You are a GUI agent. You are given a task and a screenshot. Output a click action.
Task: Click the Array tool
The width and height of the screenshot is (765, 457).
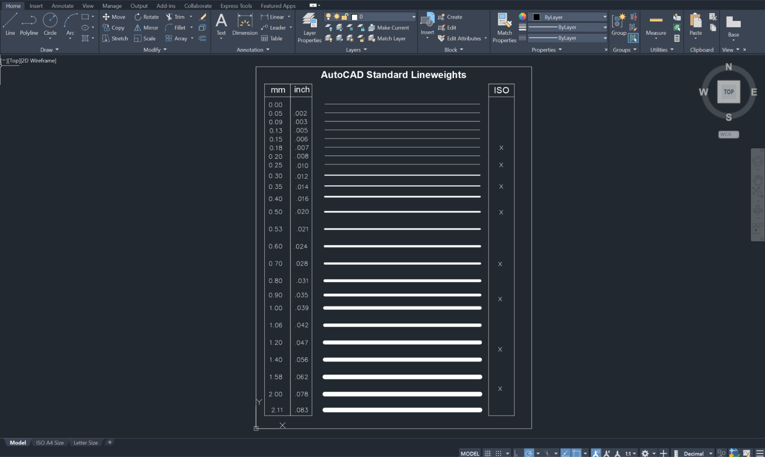coord(176,38)
